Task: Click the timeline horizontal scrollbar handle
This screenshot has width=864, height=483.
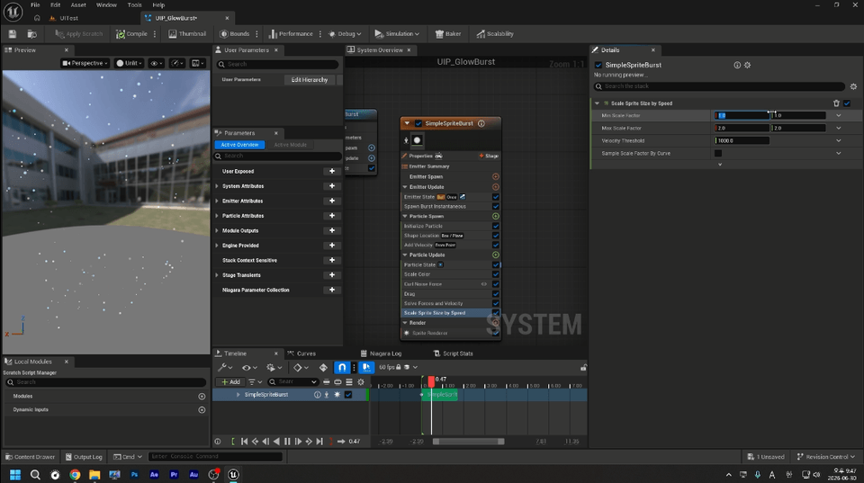Action: coord(468,442)
